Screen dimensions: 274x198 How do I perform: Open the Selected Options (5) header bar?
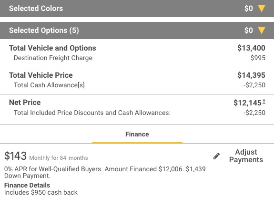click(137, 31)
